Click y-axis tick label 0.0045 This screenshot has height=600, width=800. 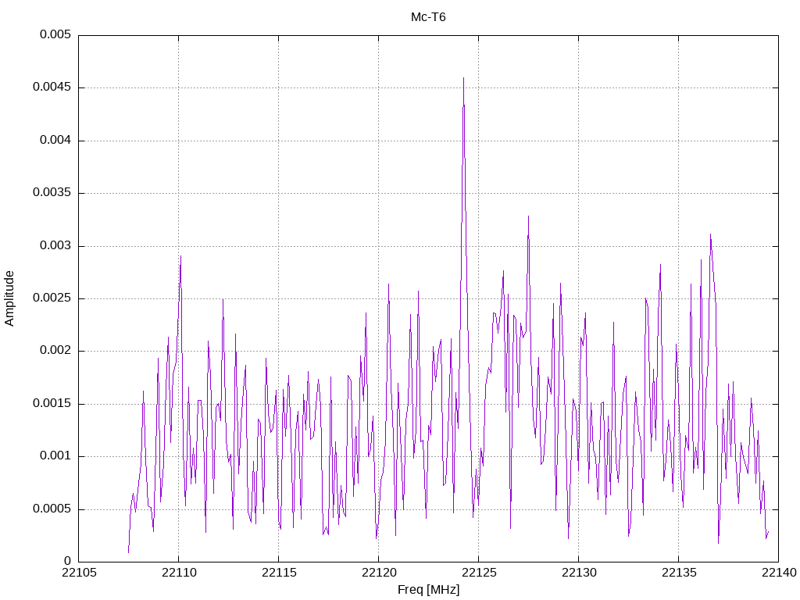[52, 87]
